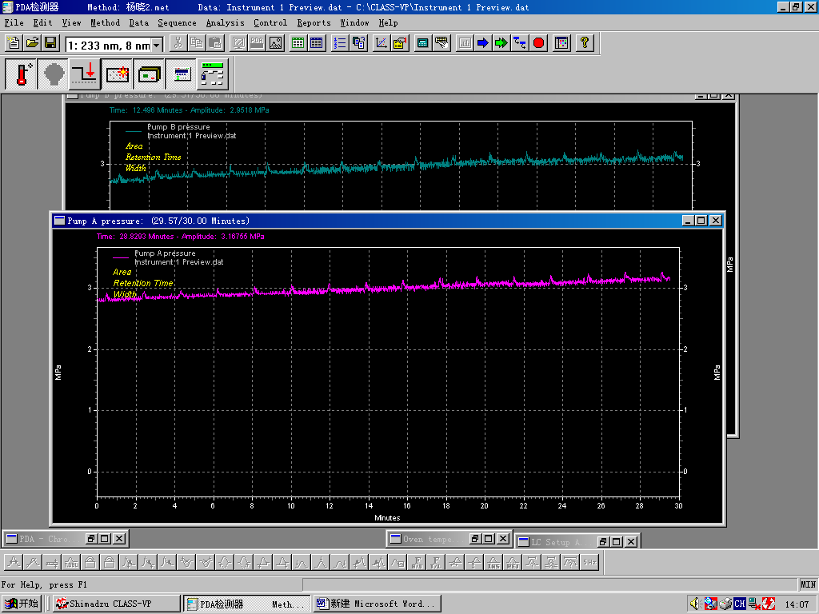Click the yellow question mark help icon

tap(585, 43)
